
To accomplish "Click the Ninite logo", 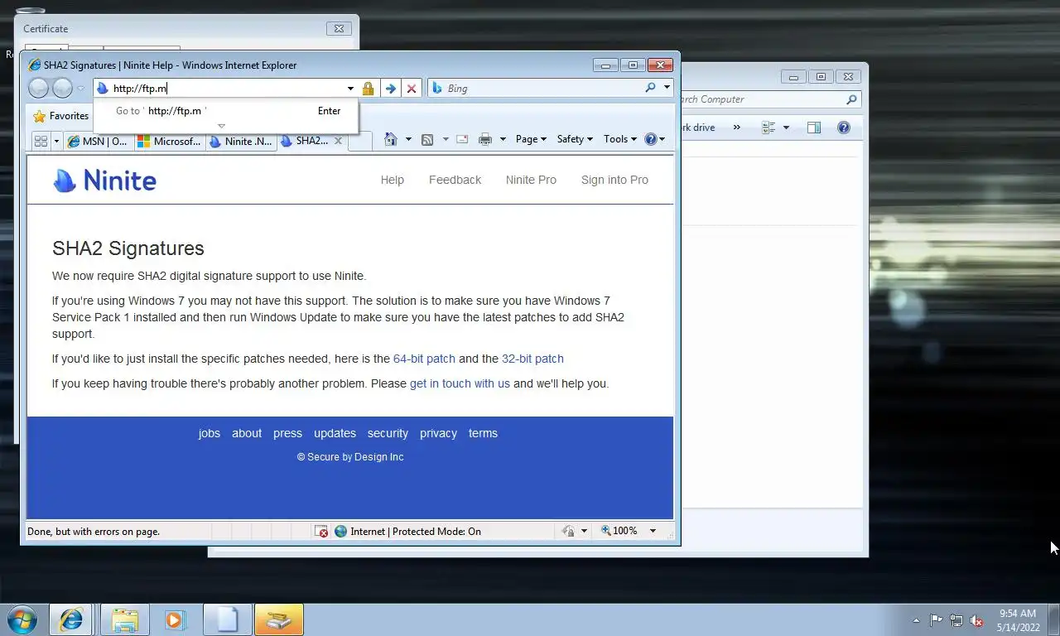I will 105,180.
